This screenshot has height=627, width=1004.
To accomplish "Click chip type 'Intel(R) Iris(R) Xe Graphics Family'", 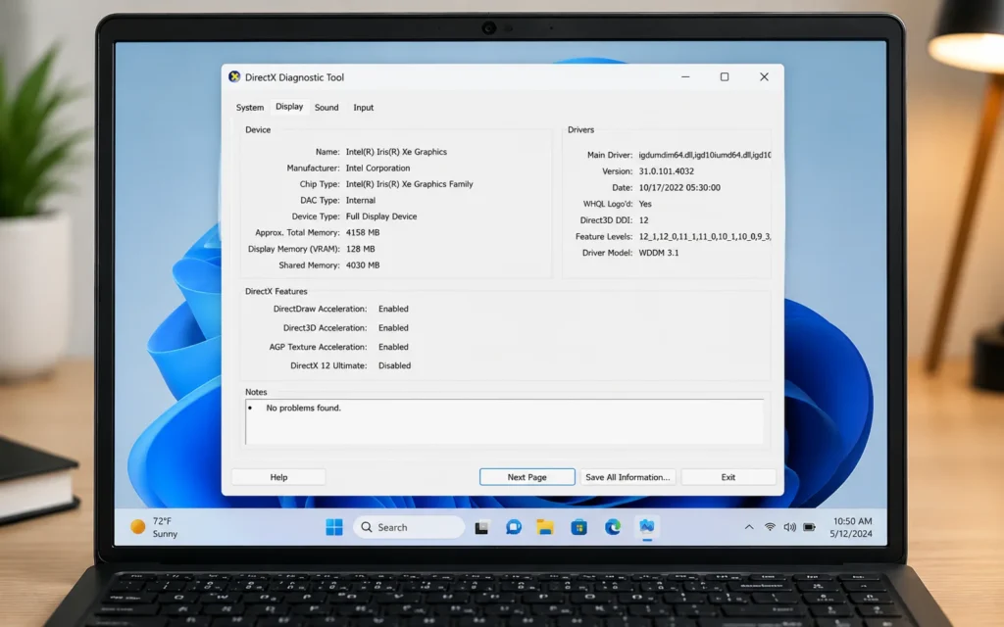I will [409, 184].
